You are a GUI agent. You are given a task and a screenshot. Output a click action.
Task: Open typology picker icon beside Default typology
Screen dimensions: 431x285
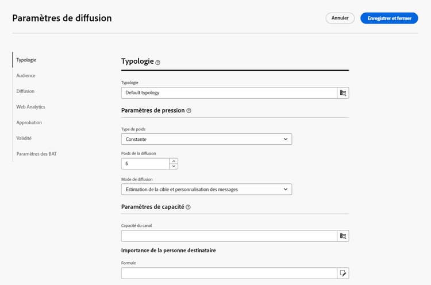click(x=343, y=93)
